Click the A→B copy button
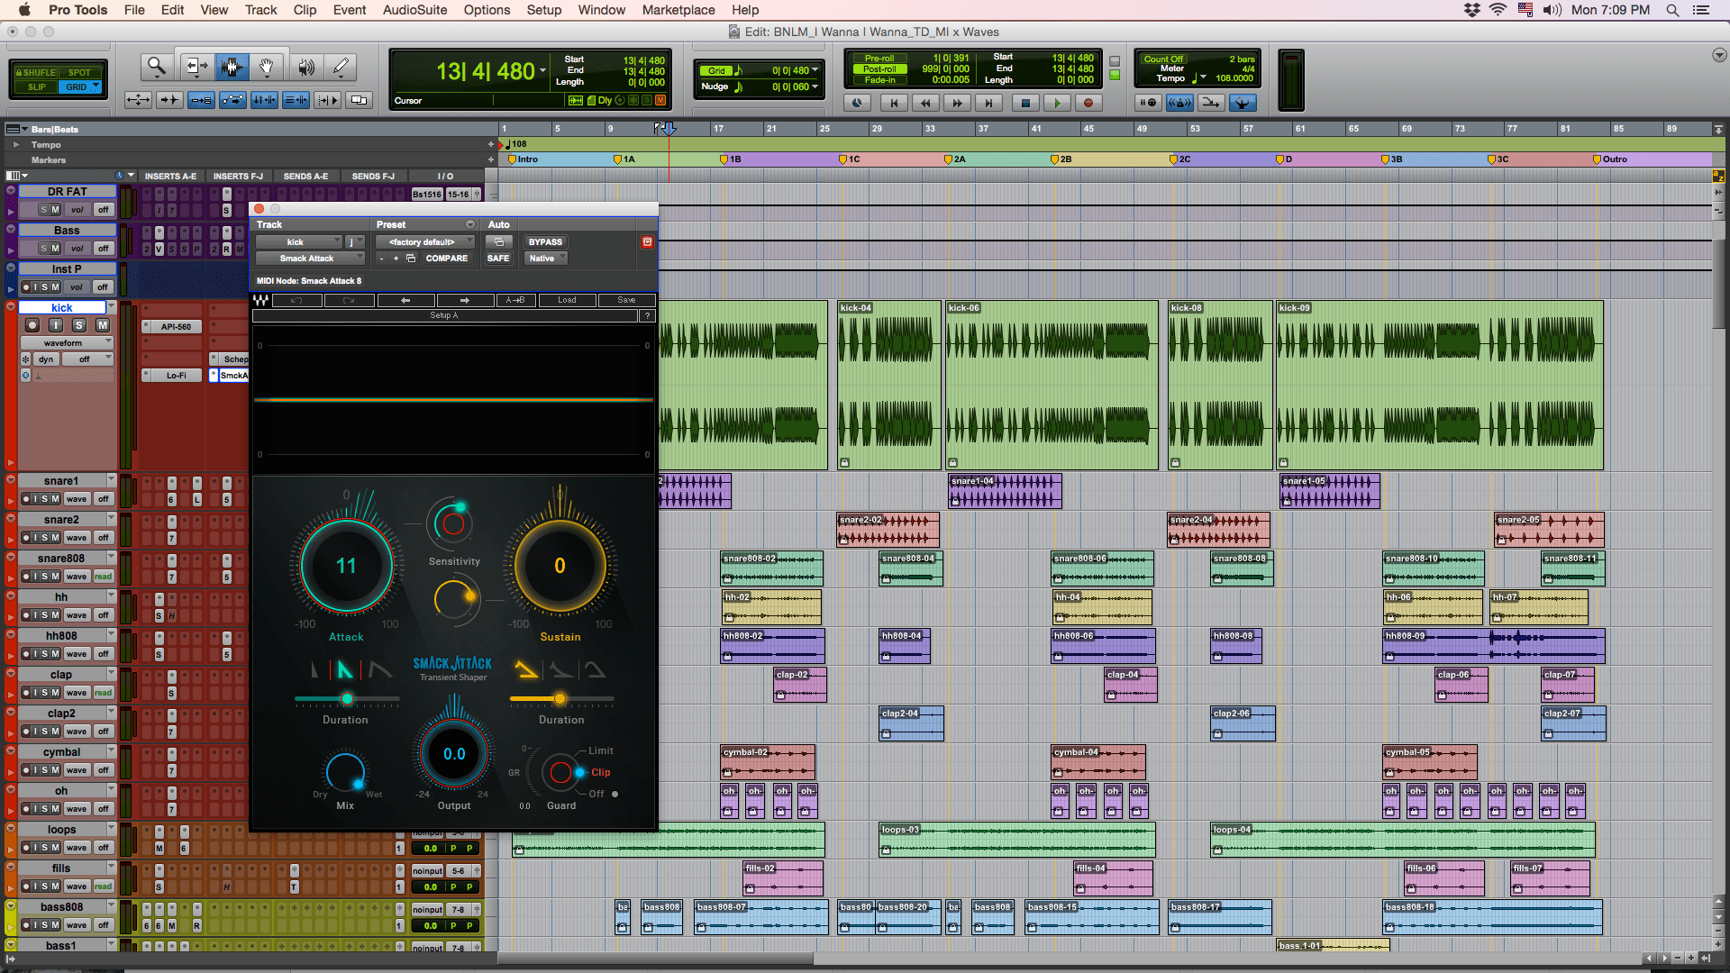The width and height of the screenshot is (1730, 973). click(x=515, y=300)
